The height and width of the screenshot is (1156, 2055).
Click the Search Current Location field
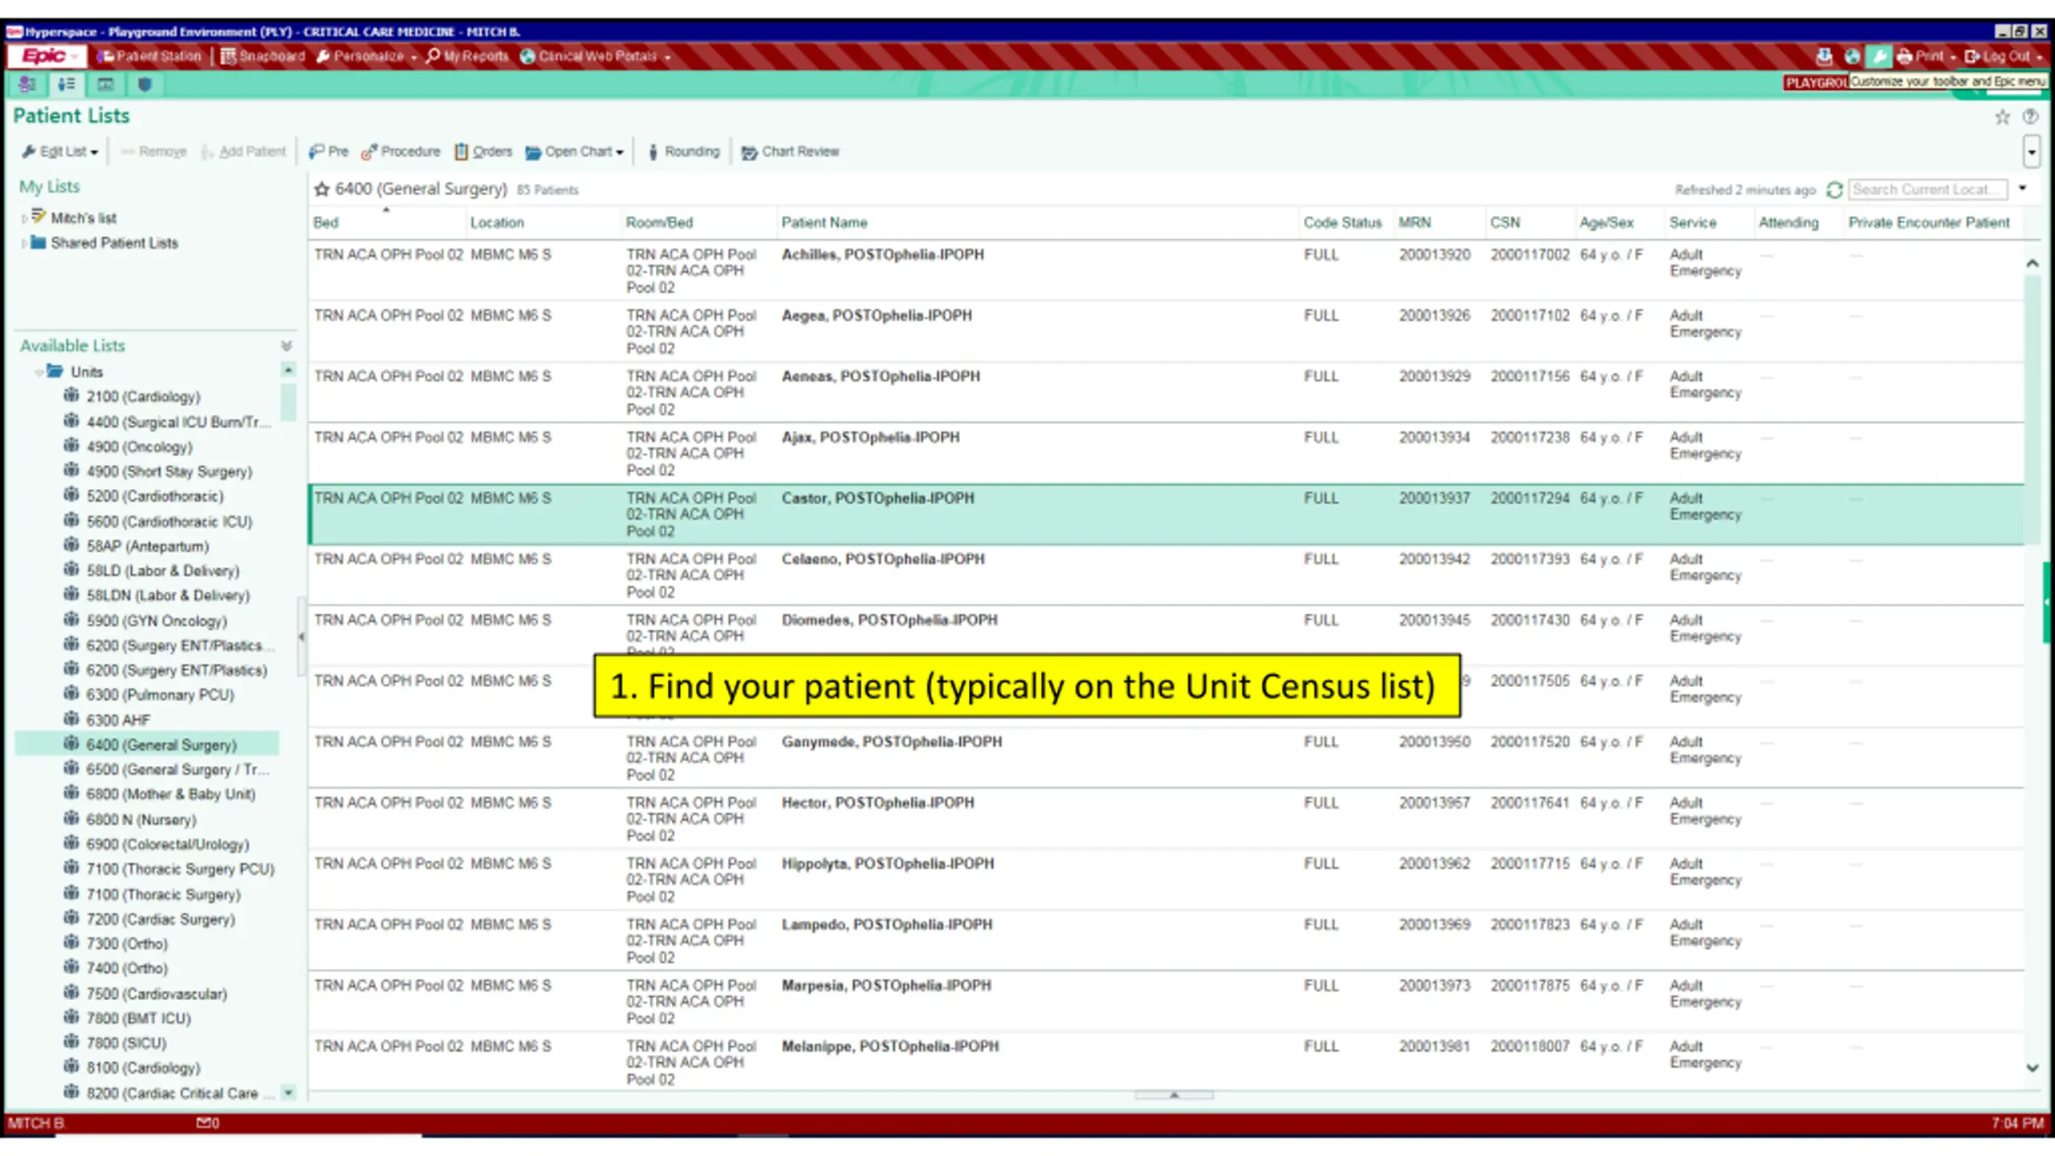point(1927,189)
